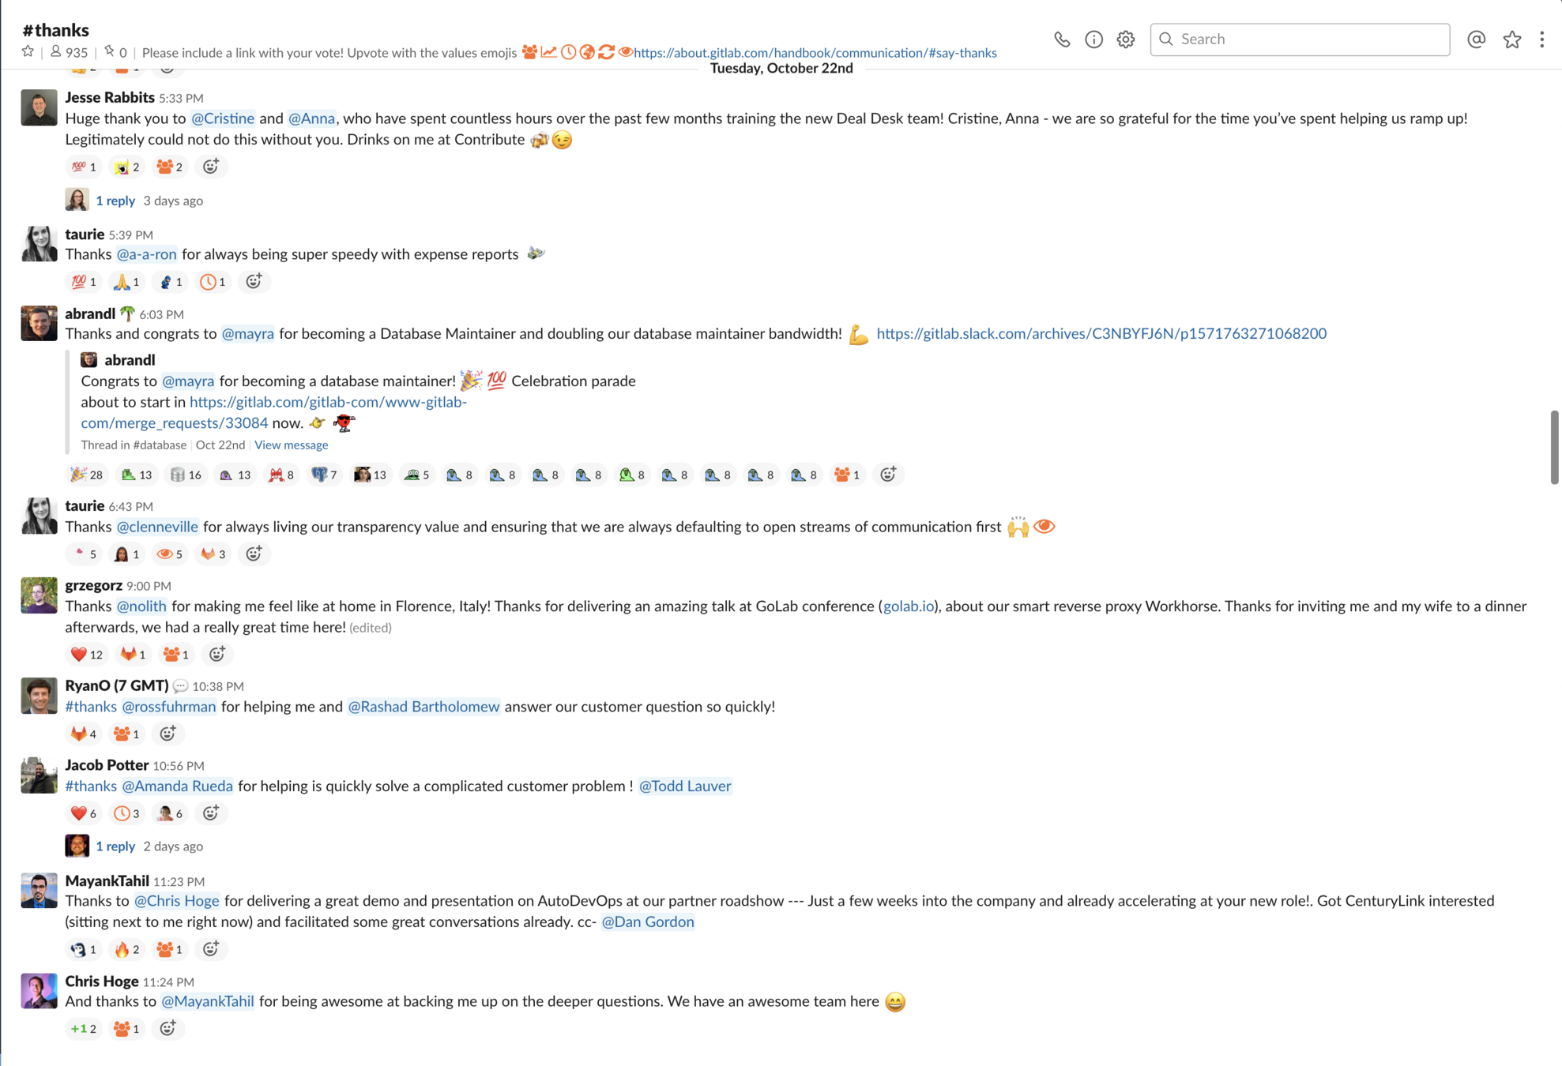Open more options via the vertical dots

(1541, 39)
